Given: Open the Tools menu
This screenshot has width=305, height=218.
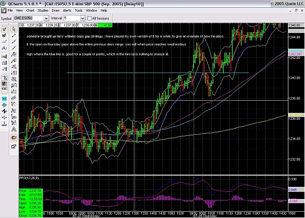Looking at the screenshot, I should point(79,11).
